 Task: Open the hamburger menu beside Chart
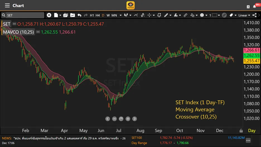tap(7, 6)
